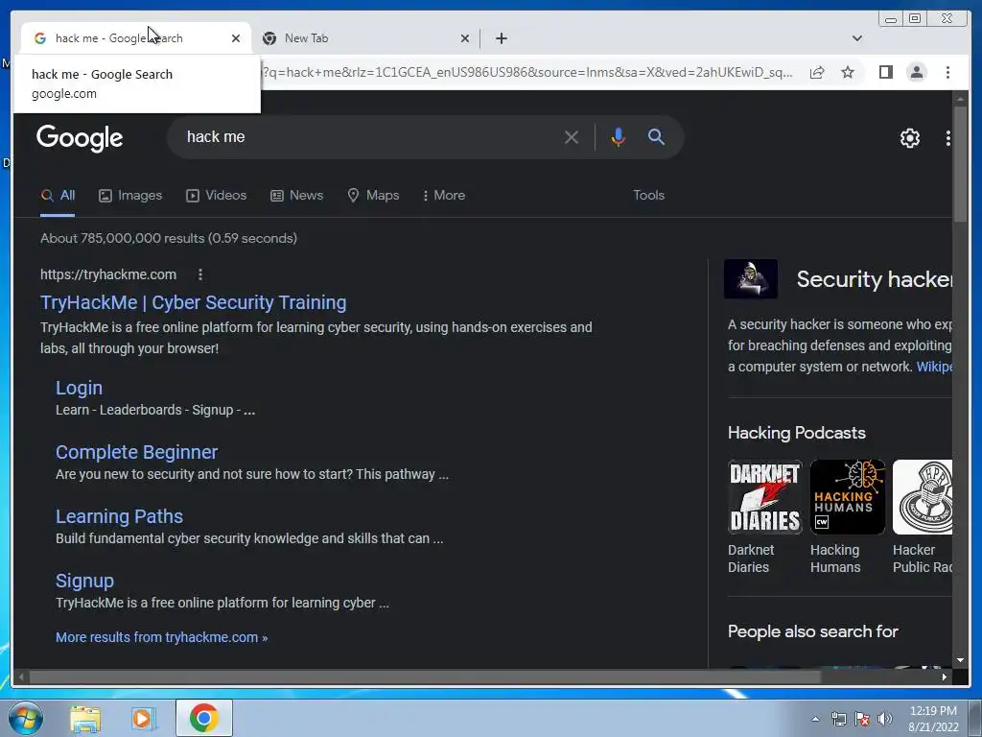Image resolution: width=982 pixels, height=737 pixels.
Task: Click More results from tryhackme.com
Action: pos(161,637)
